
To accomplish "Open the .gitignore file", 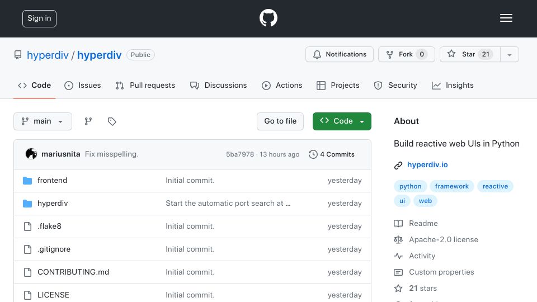I will (x=54, y=249).
